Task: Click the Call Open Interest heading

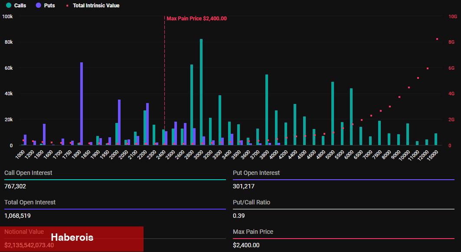Action: coord(28,173)
